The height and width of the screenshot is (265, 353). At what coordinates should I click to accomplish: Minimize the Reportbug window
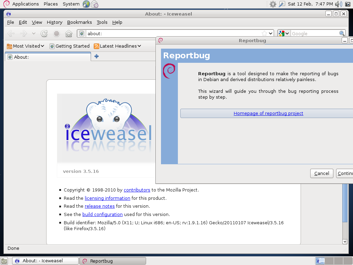pos(345,41)
